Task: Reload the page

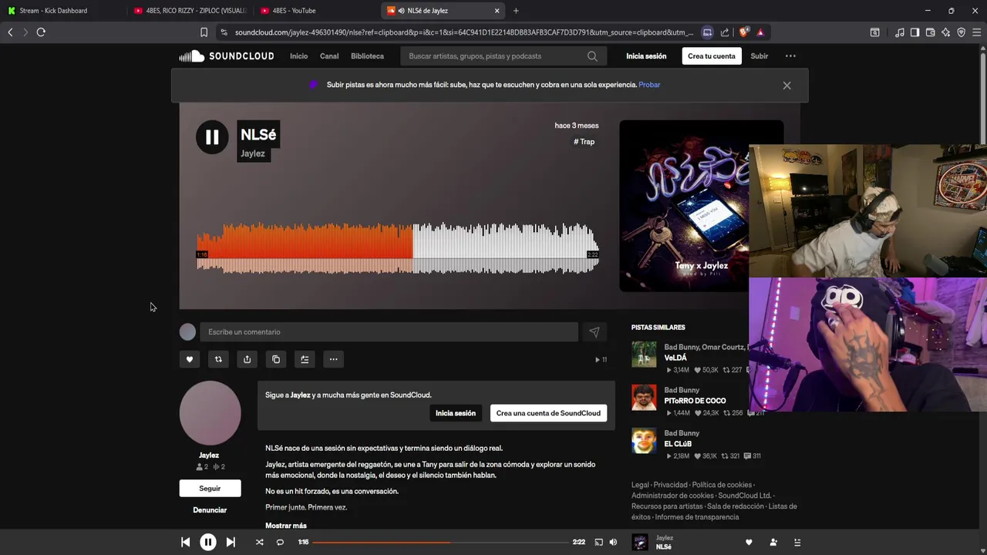Action: point(41,32)
